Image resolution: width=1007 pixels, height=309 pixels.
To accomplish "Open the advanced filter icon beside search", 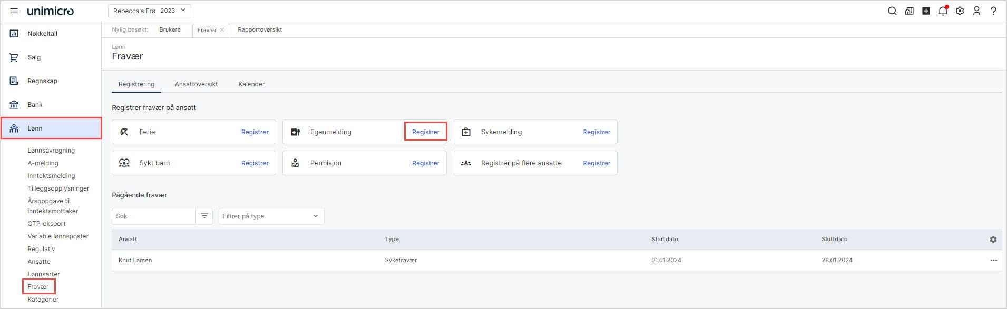I will (204, 216).
